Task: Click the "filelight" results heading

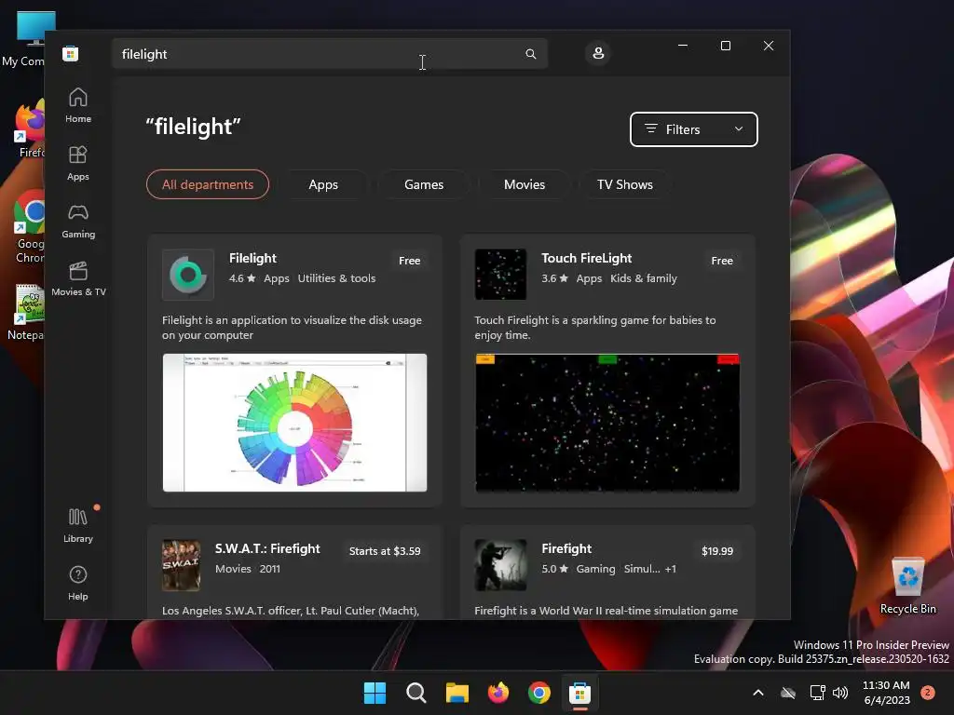Action: click(x=193, y=127)
